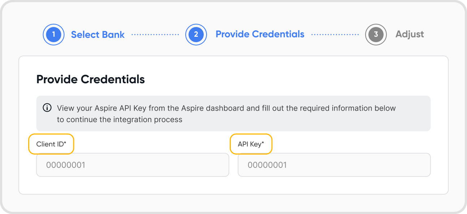Click dotted connector before step 3
The image size is (467, 214).
335,35
